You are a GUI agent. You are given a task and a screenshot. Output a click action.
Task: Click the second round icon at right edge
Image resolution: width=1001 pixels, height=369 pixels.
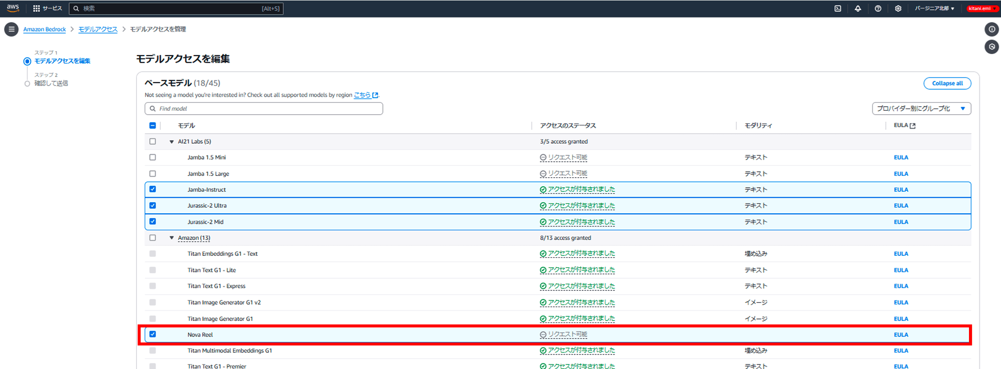pos(991,47)
